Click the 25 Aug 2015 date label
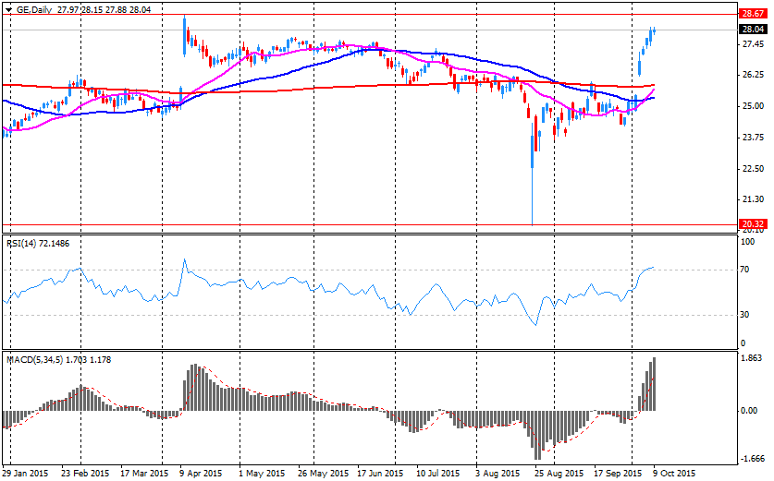774x481 pixels. point(559,473)
